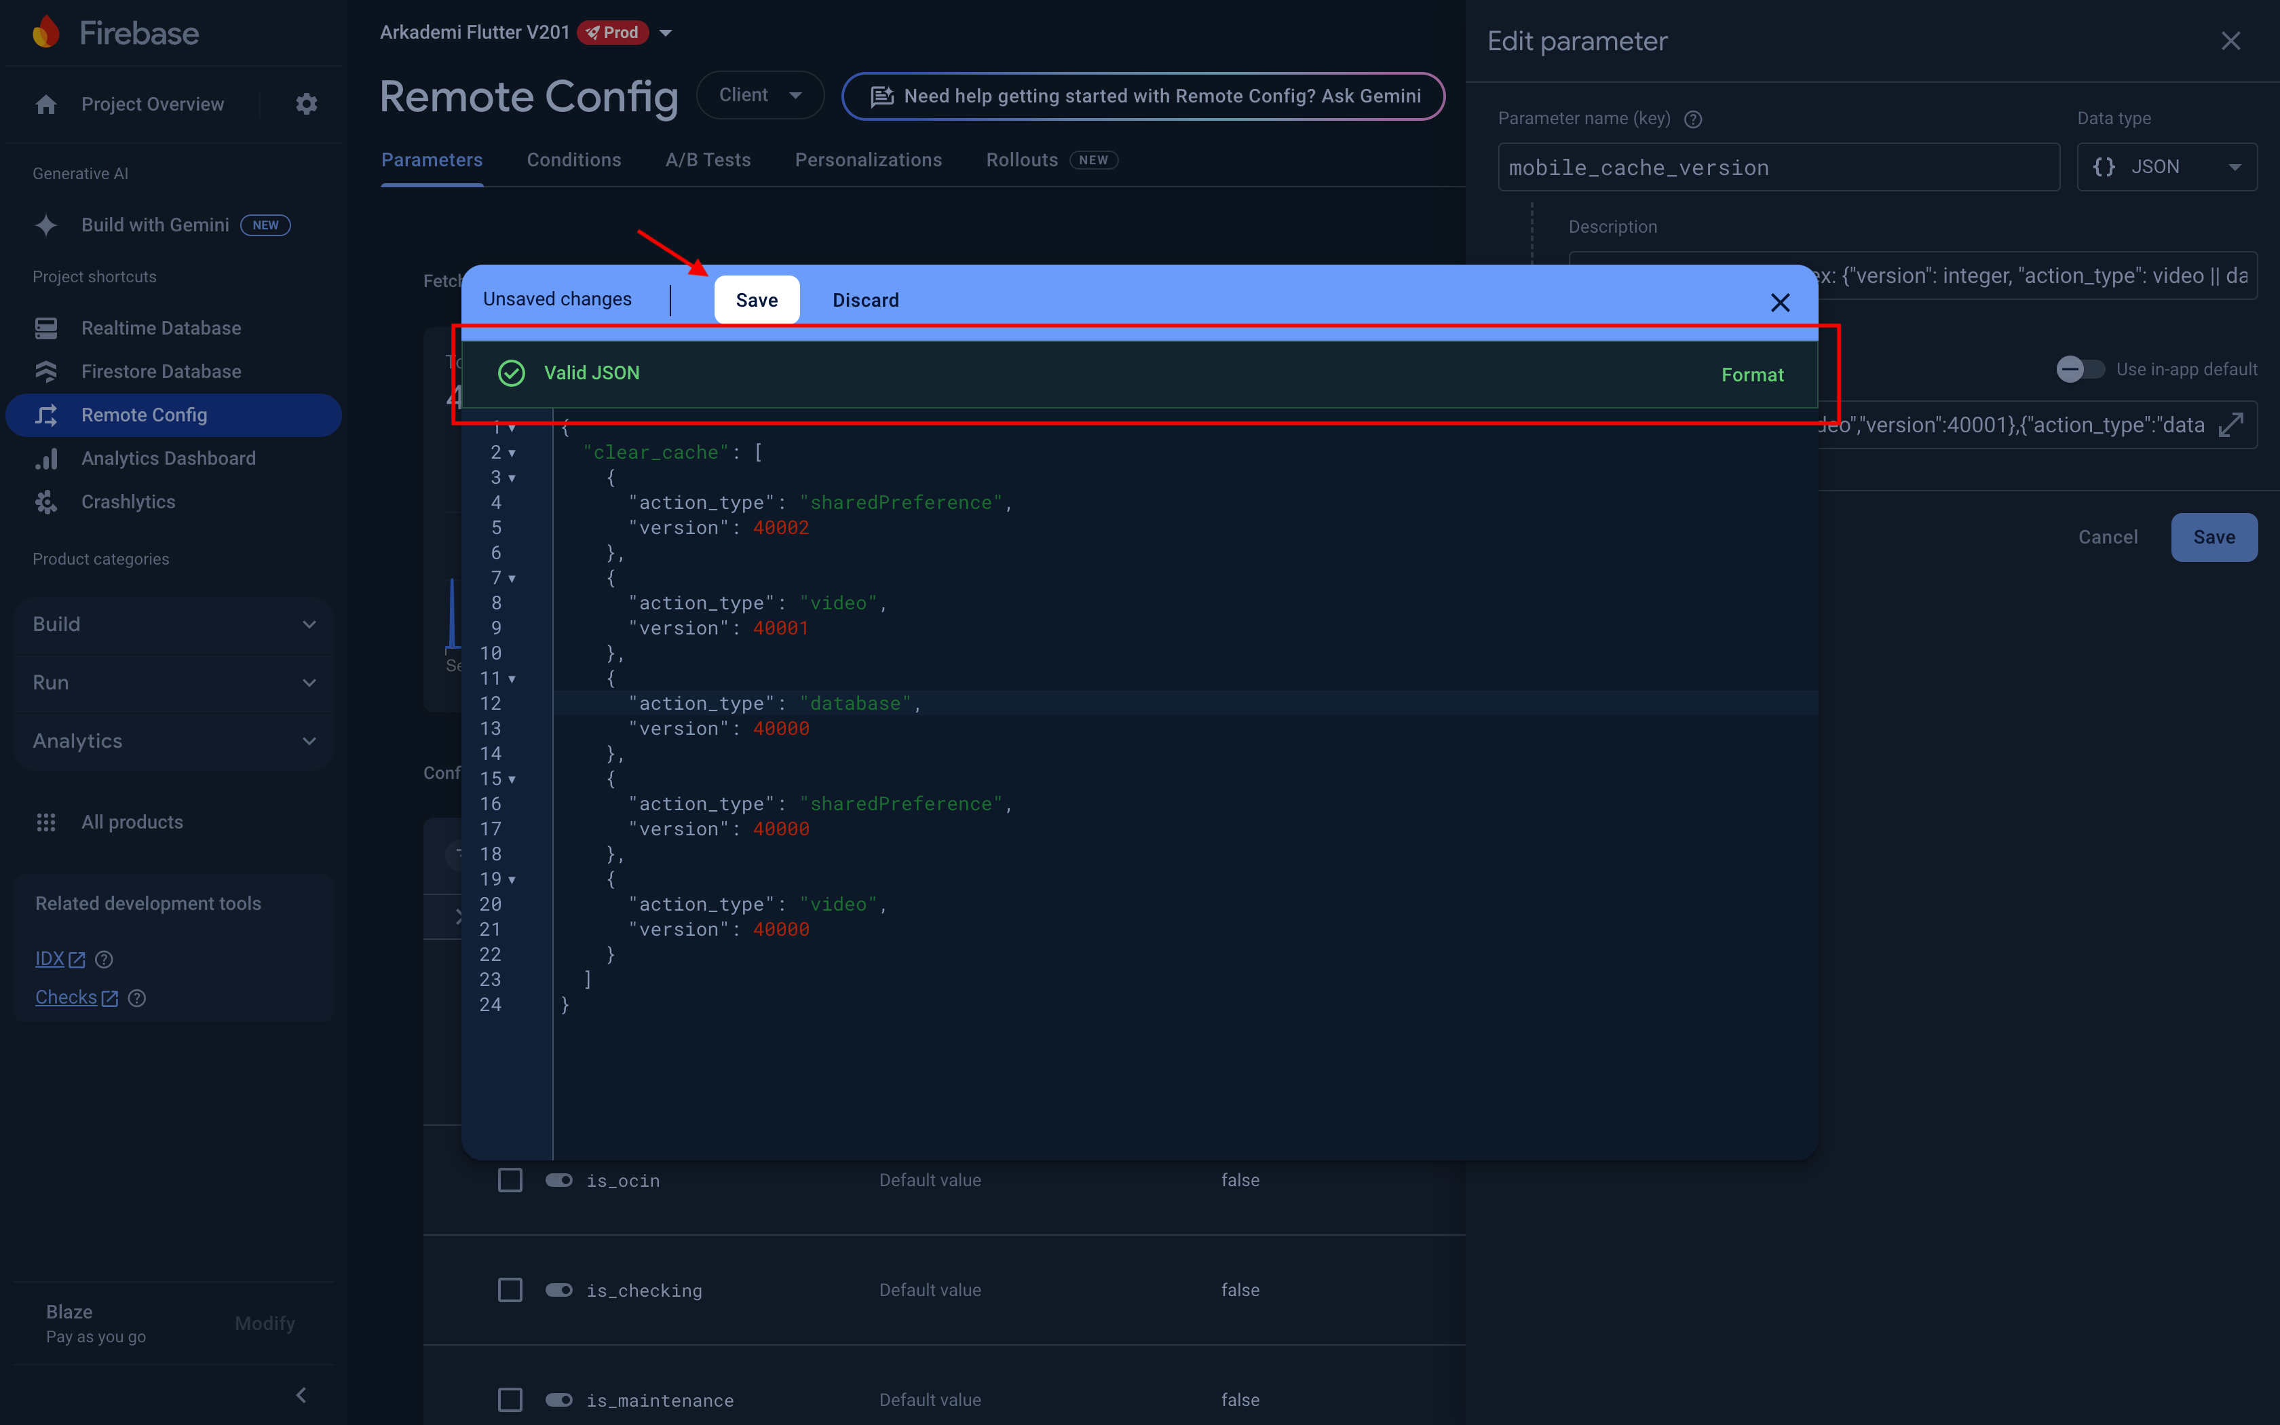Toggle the is_checking parameter switch

[x=558, y=1289]
